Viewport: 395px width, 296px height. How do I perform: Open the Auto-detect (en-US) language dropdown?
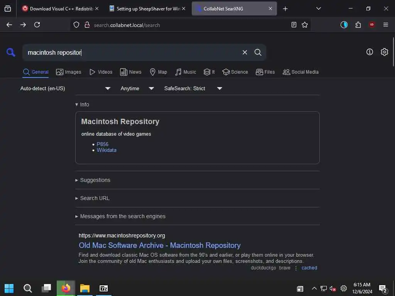[66, 88]
